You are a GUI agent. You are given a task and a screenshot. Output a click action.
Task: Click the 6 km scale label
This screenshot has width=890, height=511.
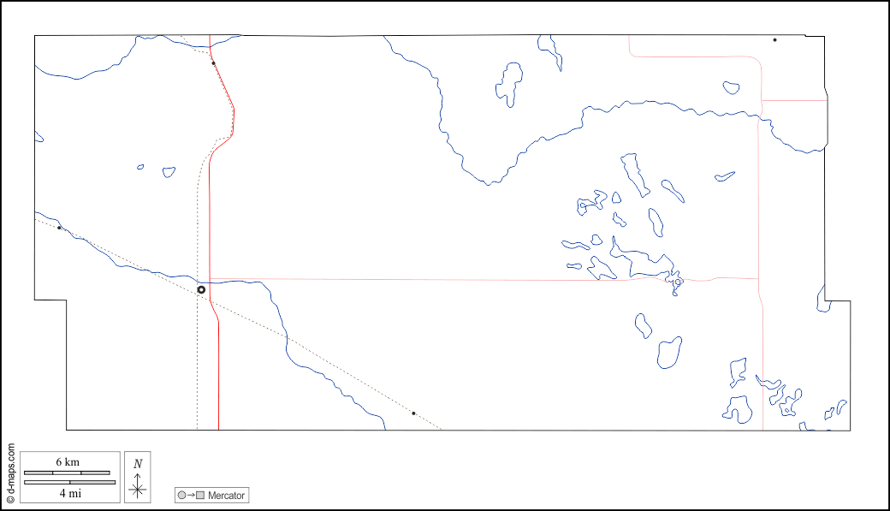pos(68,461)
